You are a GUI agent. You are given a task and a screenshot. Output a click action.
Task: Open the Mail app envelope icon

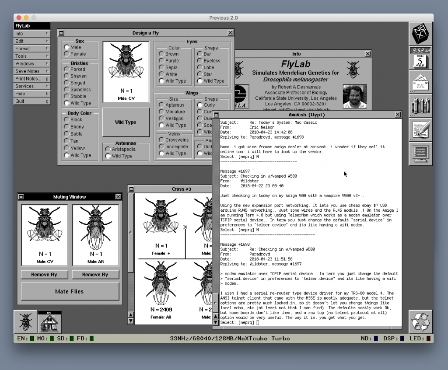(x=420, y=82)
